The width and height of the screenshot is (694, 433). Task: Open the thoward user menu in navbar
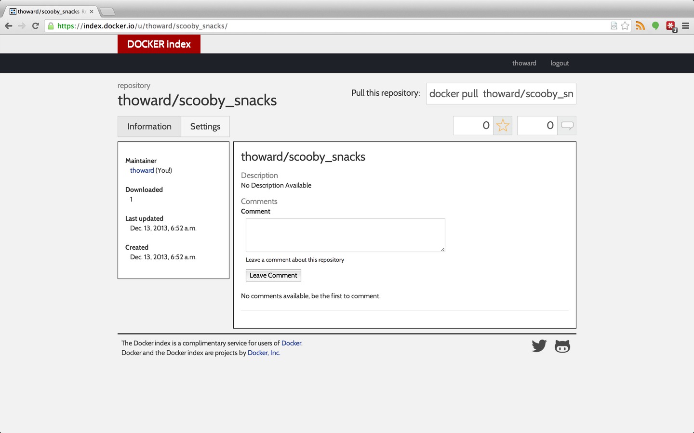(x=524, y=63)
